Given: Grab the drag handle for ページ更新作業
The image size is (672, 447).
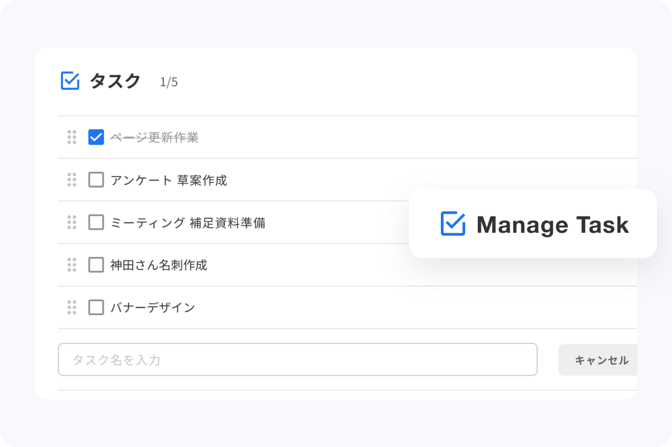Looking at the screenshot, I should click(x=72, y=137).
